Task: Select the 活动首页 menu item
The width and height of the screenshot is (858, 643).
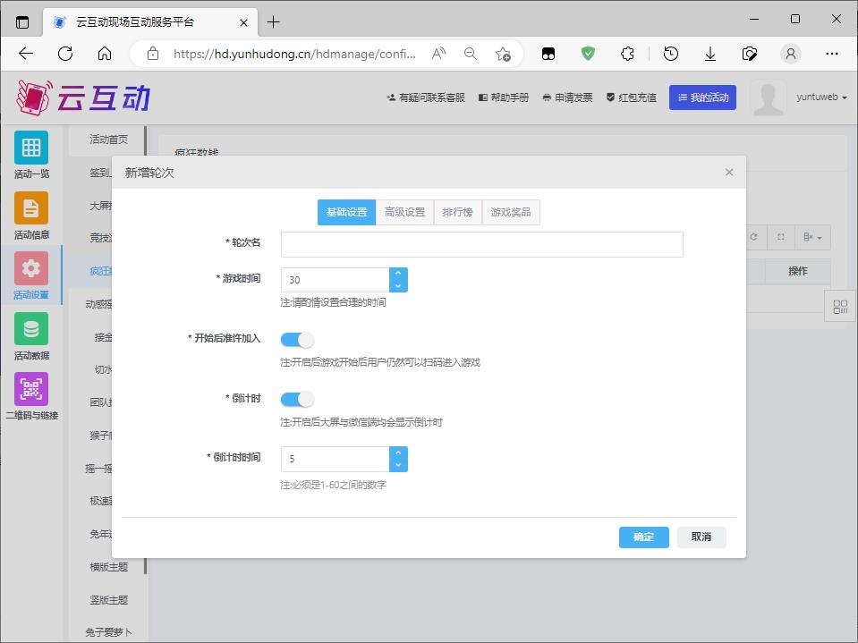Action: click(108, 140)
